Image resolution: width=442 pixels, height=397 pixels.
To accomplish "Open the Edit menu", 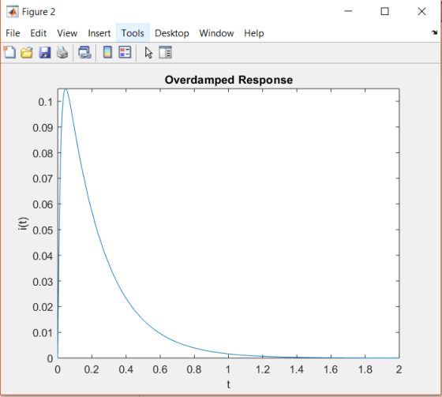I will point(39,33).
